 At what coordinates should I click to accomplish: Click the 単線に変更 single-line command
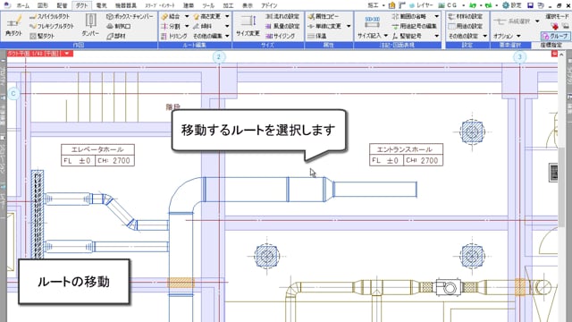pyautogui.click(x=324, y=26)
